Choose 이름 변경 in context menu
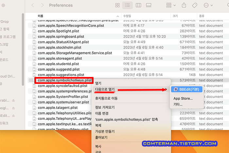The height and width of the screenshot is (153, 229). point(102,113)
